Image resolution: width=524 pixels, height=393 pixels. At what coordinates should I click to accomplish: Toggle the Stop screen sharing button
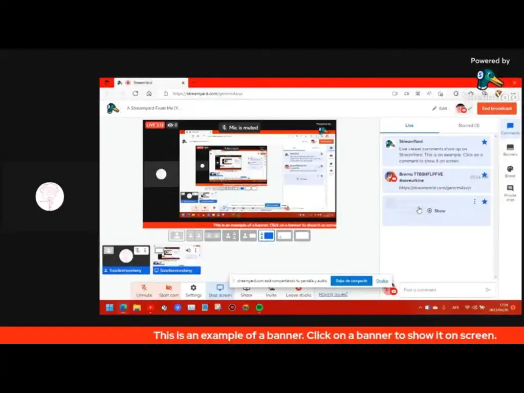pyautogui.click(x=220, y=291)
